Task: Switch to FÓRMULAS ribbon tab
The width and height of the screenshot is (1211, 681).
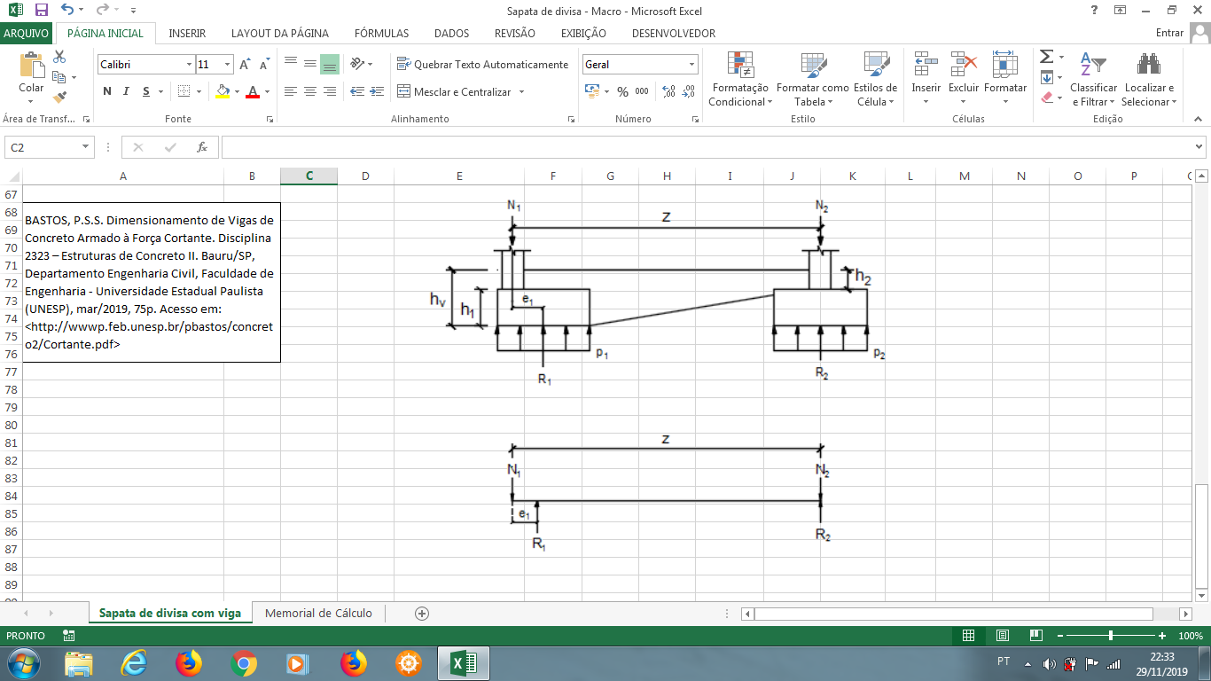Action: [x=381, y=33]
